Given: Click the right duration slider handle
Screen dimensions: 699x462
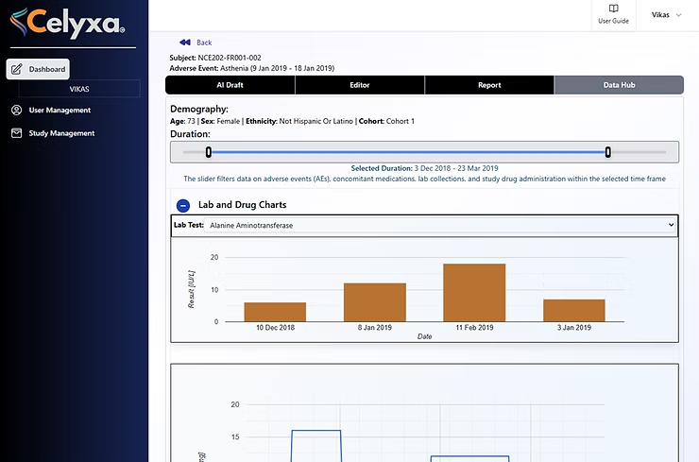Looking at the screenshot, I should [608, 152].
